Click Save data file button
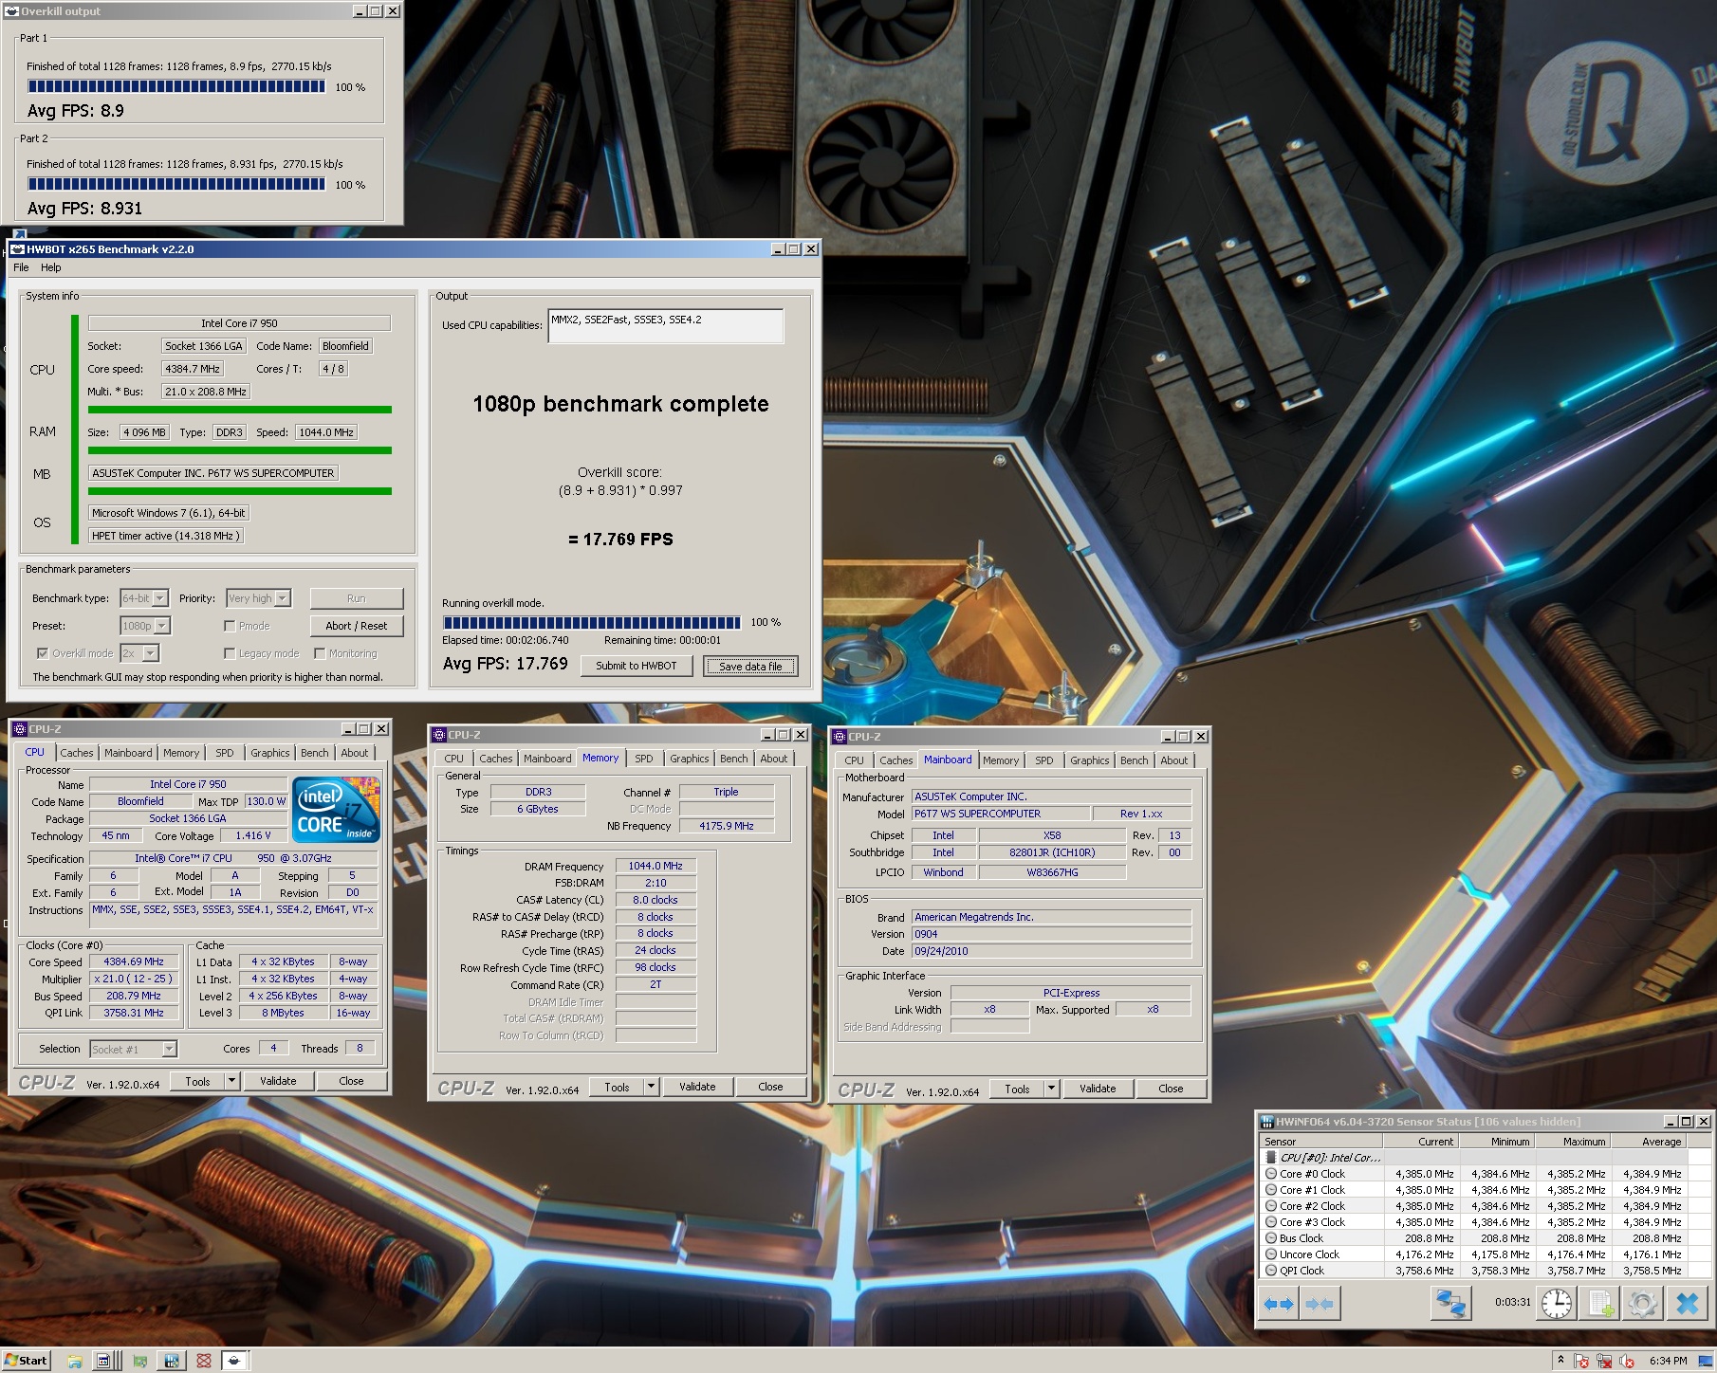This screenshot has width=1717, height=1373. 750,667
